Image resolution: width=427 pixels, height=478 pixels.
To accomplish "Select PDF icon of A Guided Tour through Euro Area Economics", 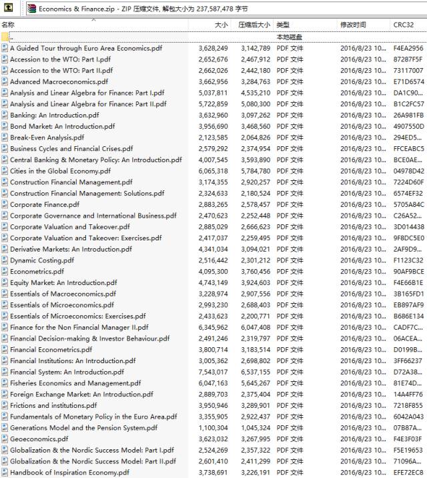I will (5, 48).
